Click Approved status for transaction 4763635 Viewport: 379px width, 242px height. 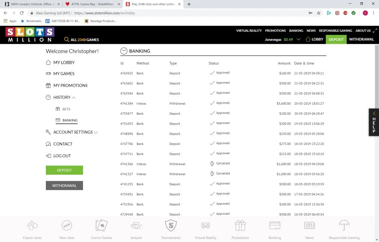[x=222, y=73]
